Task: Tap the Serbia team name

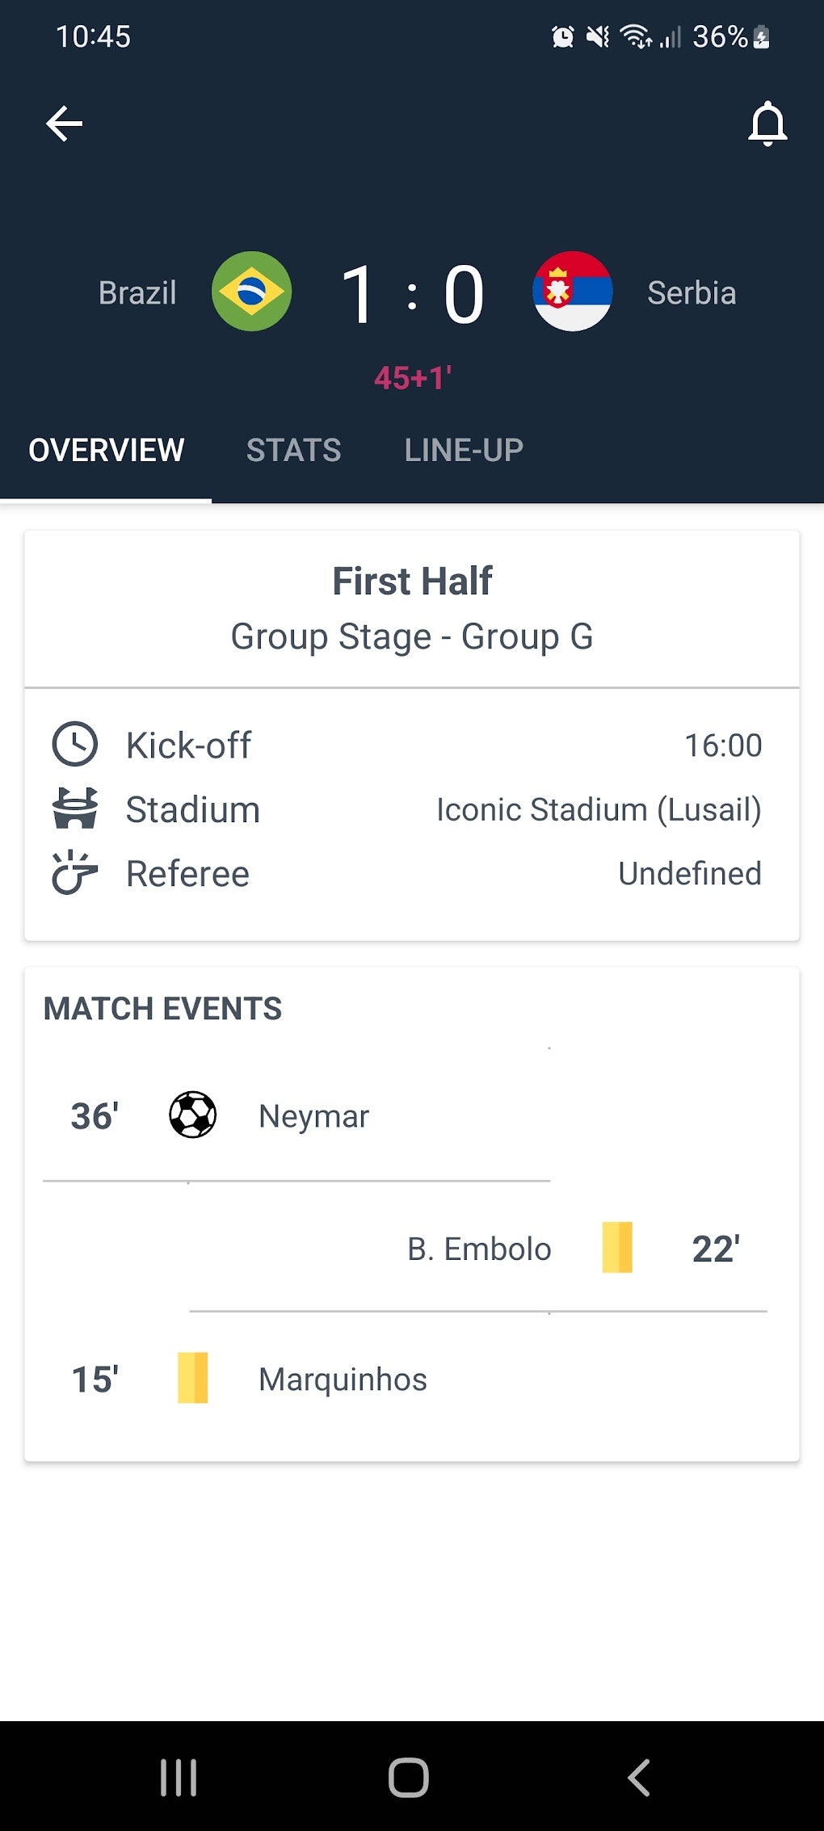Action: [x=692, y=292]
